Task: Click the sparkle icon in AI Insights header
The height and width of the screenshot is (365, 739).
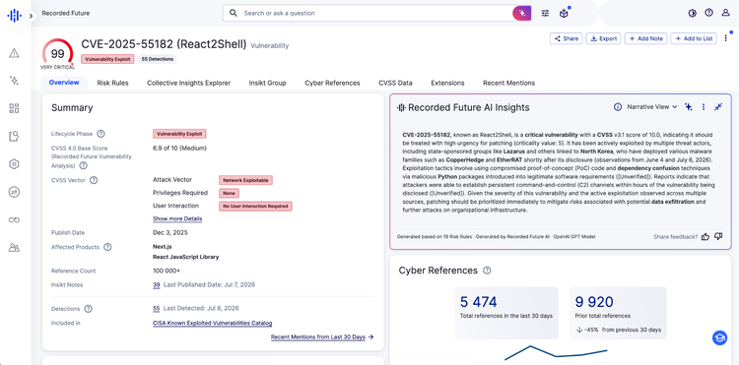Action: click(689, 107)
